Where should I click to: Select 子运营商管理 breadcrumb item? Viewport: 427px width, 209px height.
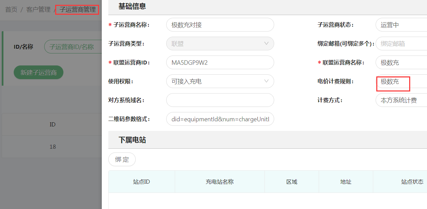pyautogui.click(x=77, y=10)
